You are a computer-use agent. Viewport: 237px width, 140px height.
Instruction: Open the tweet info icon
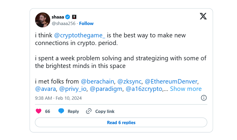point(204,98)
